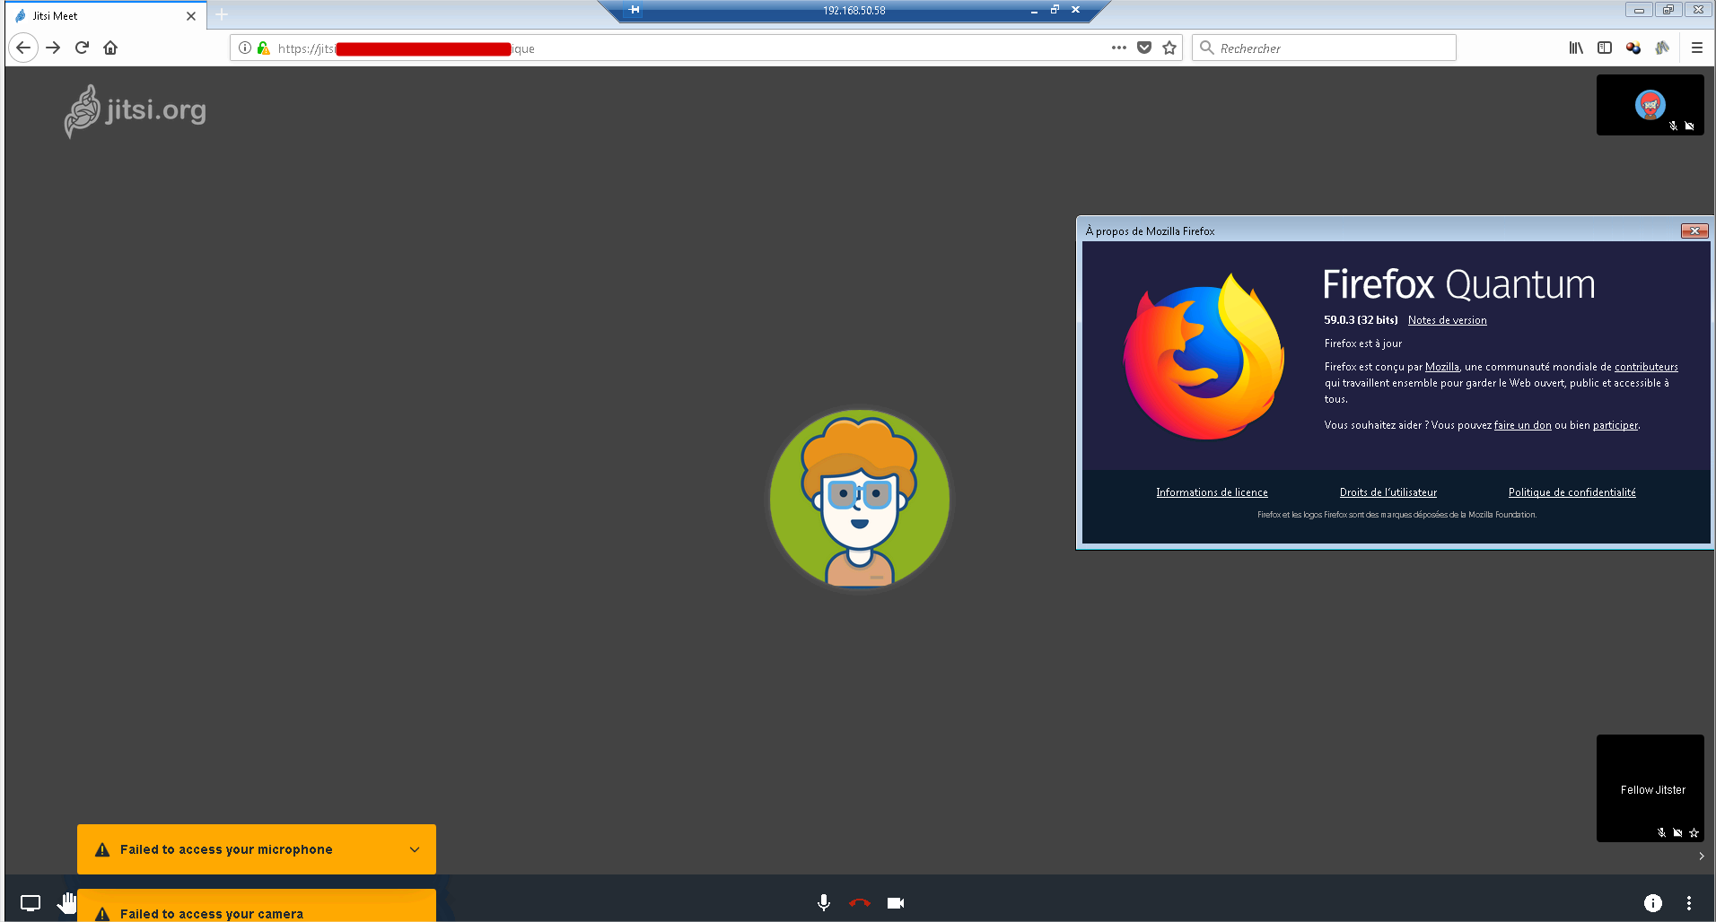This screenshot has height=922, width=1716.
Task: Click the large center participant avatar
Action: (860, 499)
